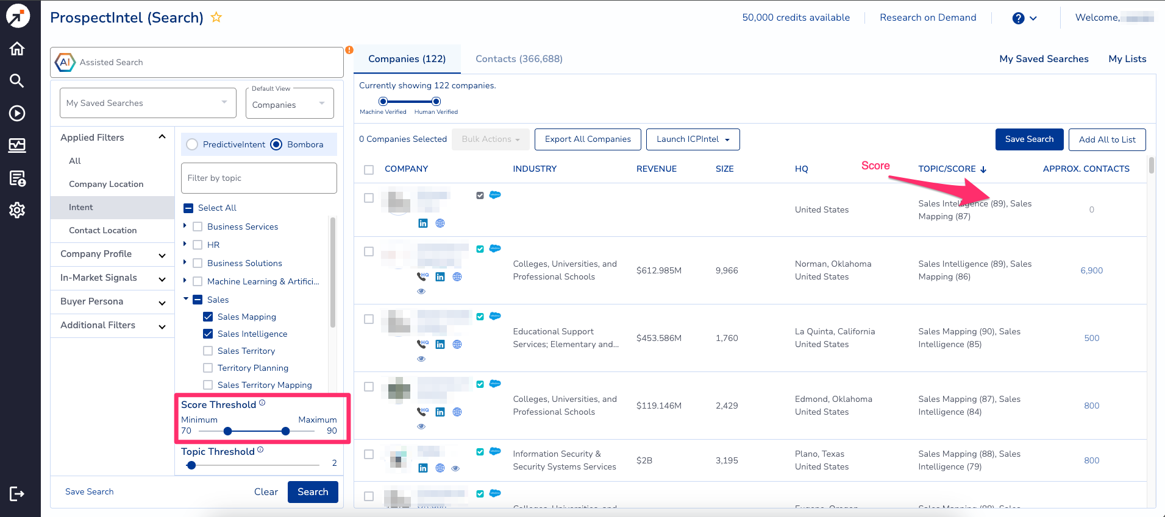Click the logout icon at sidebar bottom

click(17, 493)
